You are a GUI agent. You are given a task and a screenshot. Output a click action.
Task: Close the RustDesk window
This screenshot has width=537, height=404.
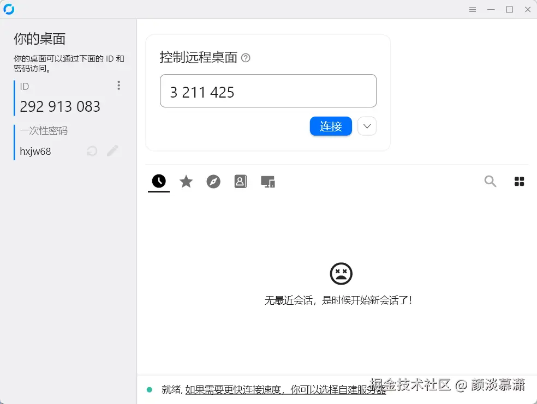pos(528,10)
